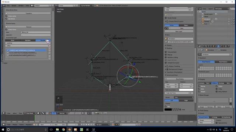This screenshot has width=236, height=132.
Task: Click the red auto-keyframe record button
Action: pos(113,125)
